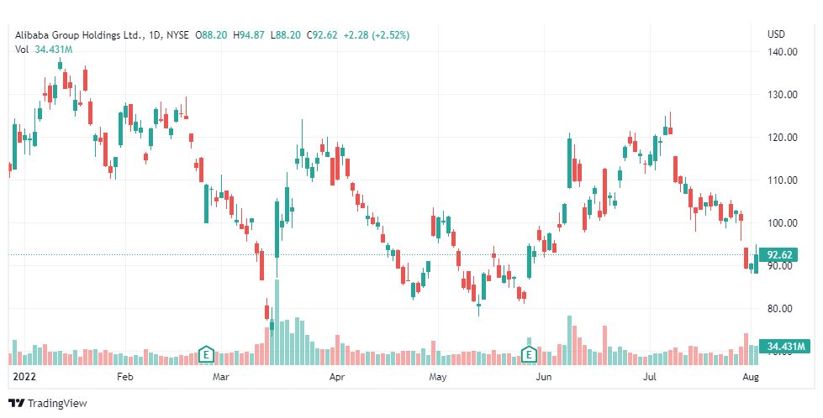Click the 80.00 price axis label
Screen dimensions: 823x418
coord(779,309)
